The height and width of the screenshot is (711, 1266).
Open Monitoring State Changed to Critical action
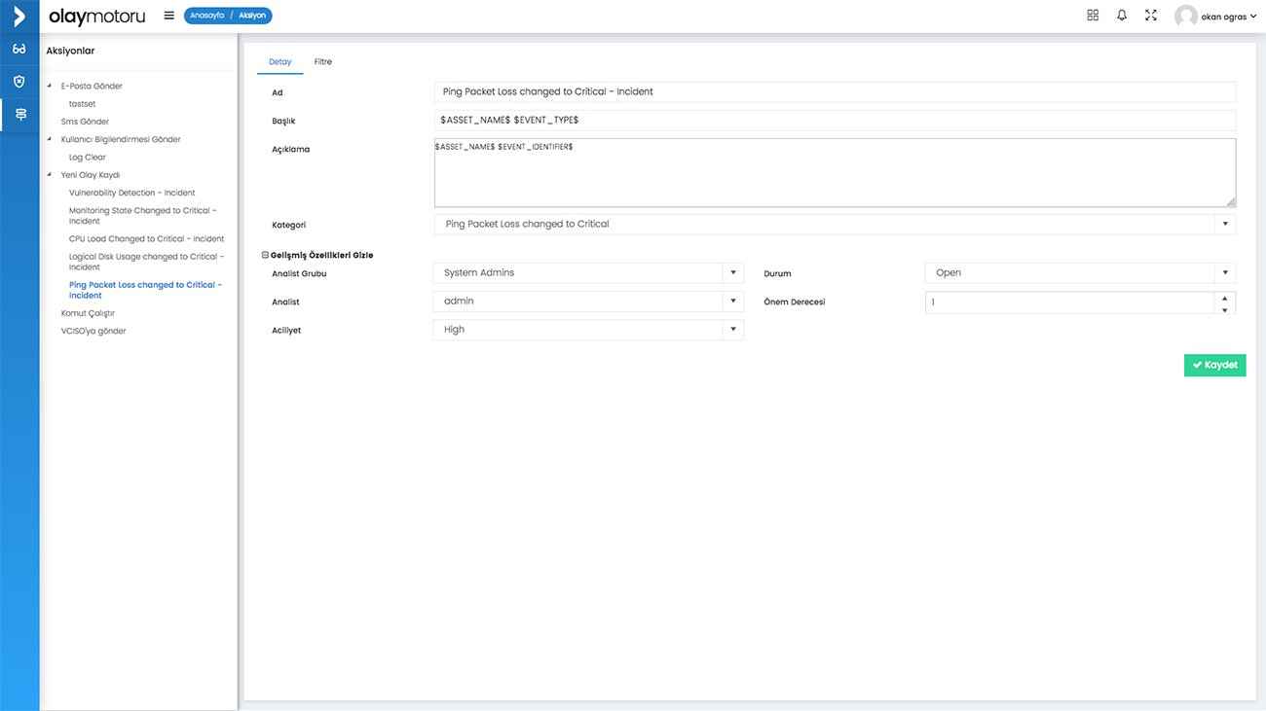143,216
